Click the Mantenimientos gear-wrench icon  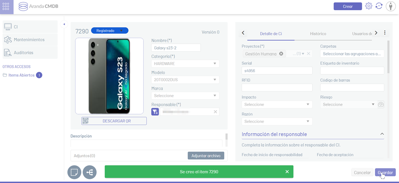point(8,39)
